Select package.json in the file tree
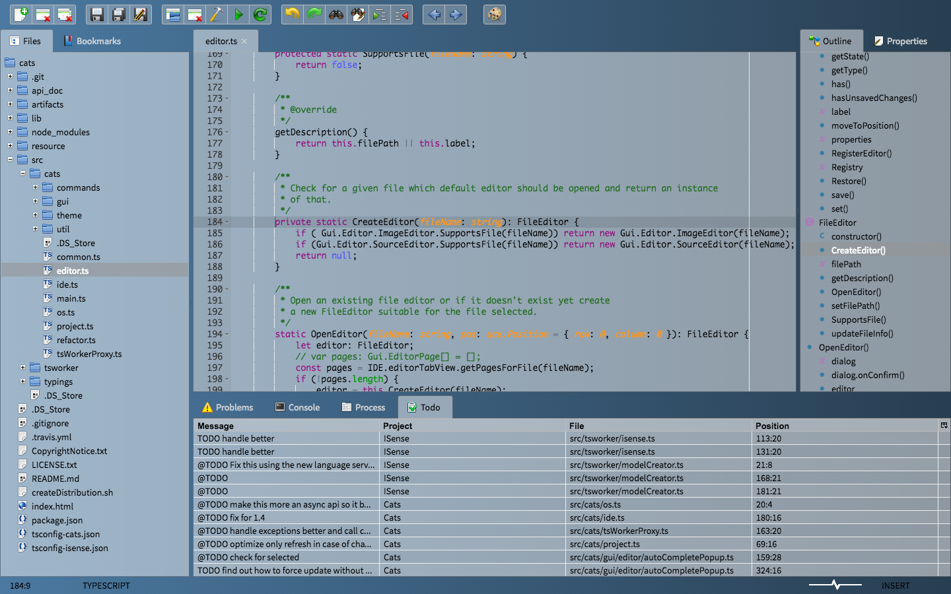The width and height of the screenshot is (951, 594). [x=57, y=520]
